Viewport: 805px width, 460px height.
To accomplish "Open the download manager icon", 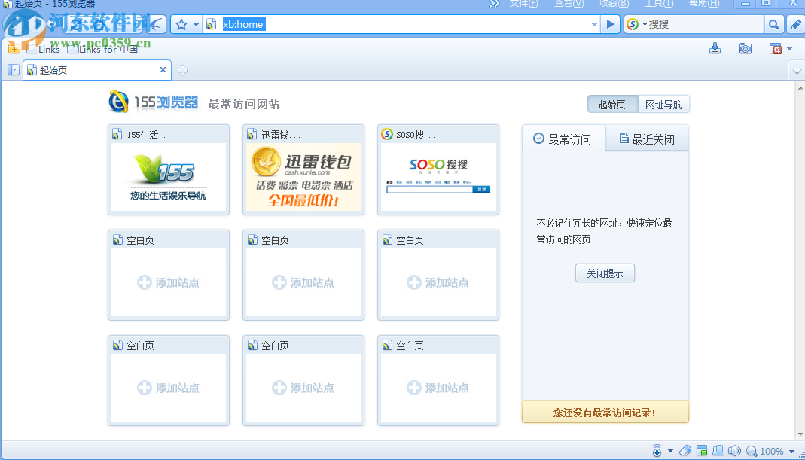I will 715,48.
